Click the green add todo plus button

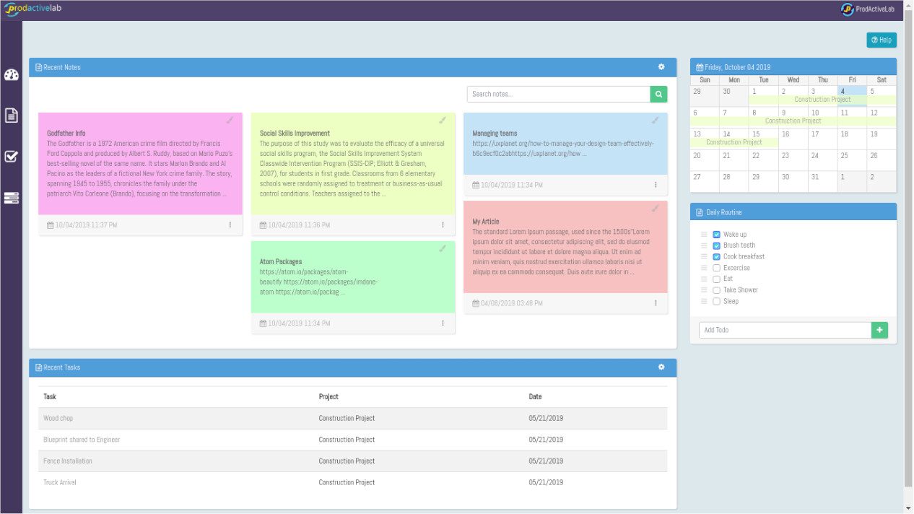[880, 330]
